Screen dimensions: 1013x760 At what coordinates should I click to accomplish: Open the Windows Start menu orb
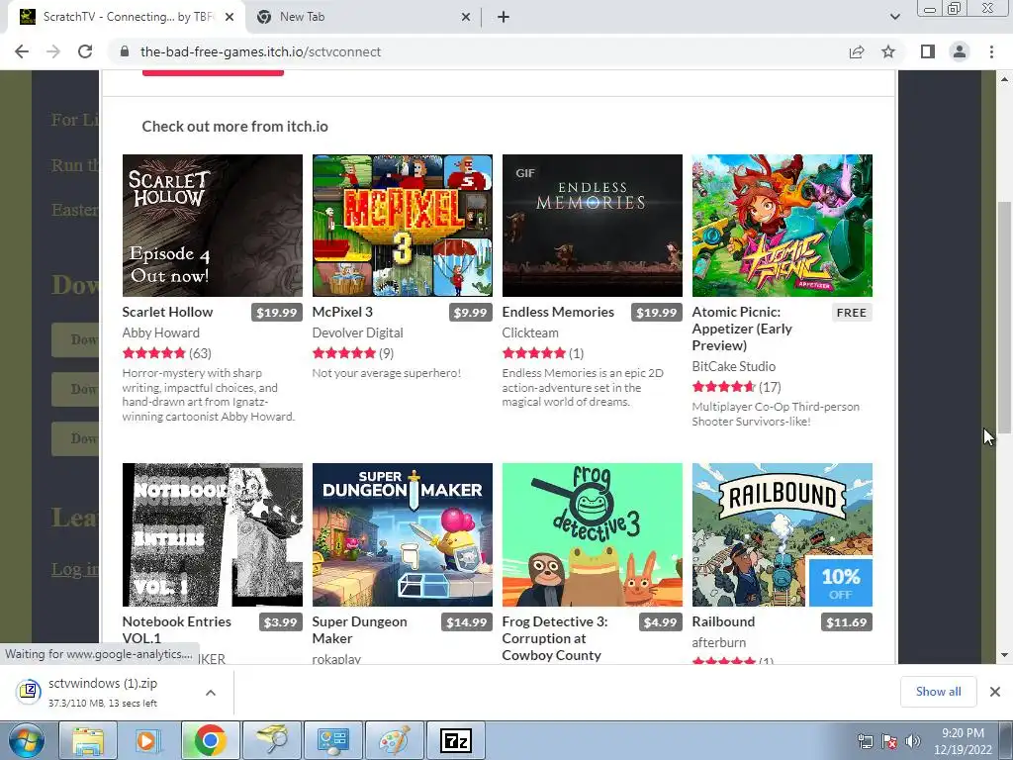27,740
